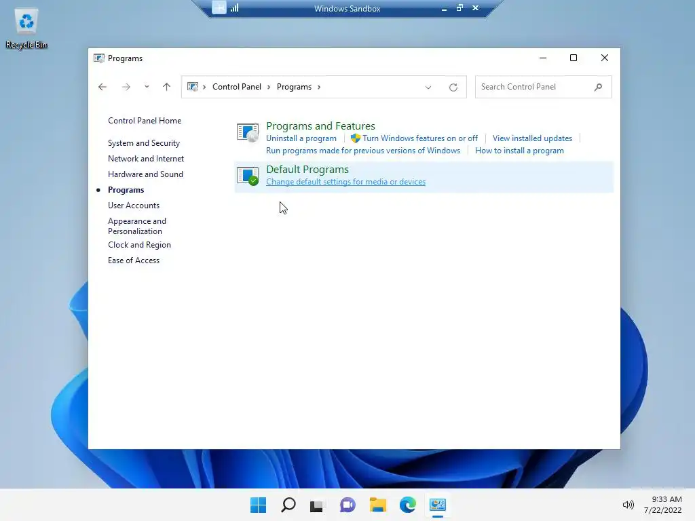Expand the chevron after Control Panel breadcrumb
This screenshot has height=521, width=695.
point(269,87)
